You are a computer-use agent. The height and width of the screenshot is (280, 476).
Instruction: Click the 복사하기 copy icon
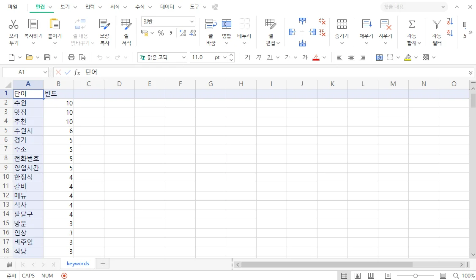33,24
